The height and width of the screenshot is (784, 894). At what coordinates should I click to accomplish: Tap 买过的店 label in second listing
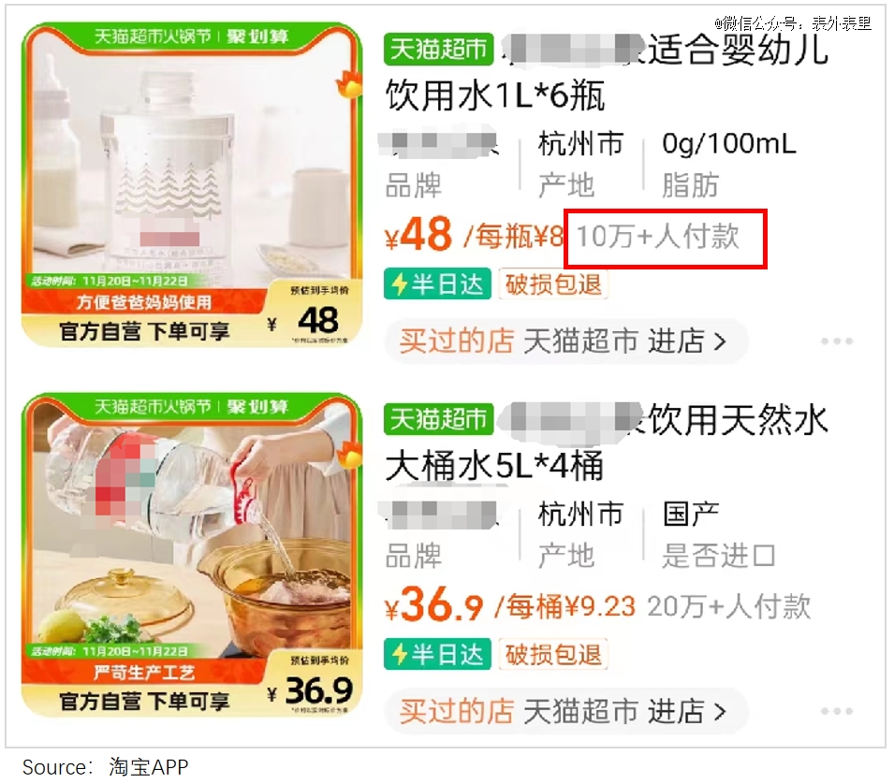point(456,711)
